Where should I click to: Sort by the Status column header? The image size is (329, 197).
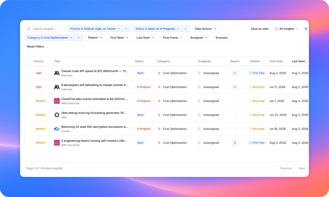(x=139, y=61)
